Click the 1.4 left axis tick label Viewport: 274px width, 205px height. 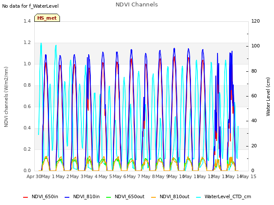click(27, 21)
